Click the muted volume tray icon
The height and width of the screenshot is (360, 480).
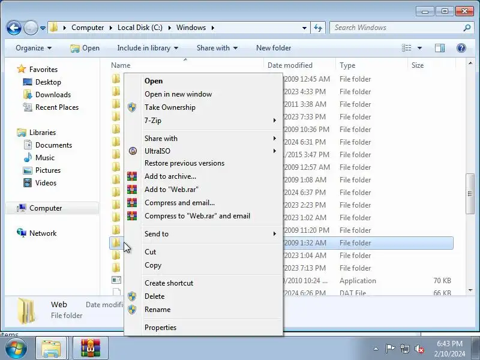419,349
